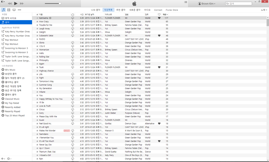
Task: Click the heart love column header
Action: point(159,14)
